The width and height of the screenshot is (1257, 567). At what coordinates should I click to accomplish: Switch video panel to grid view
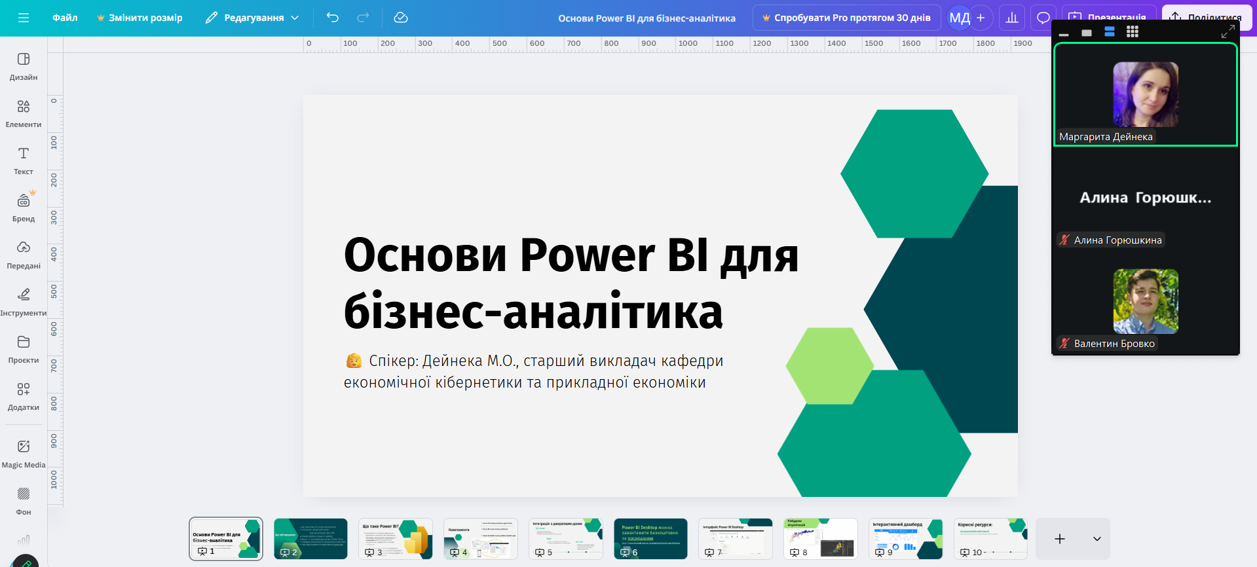(1133, 32)
